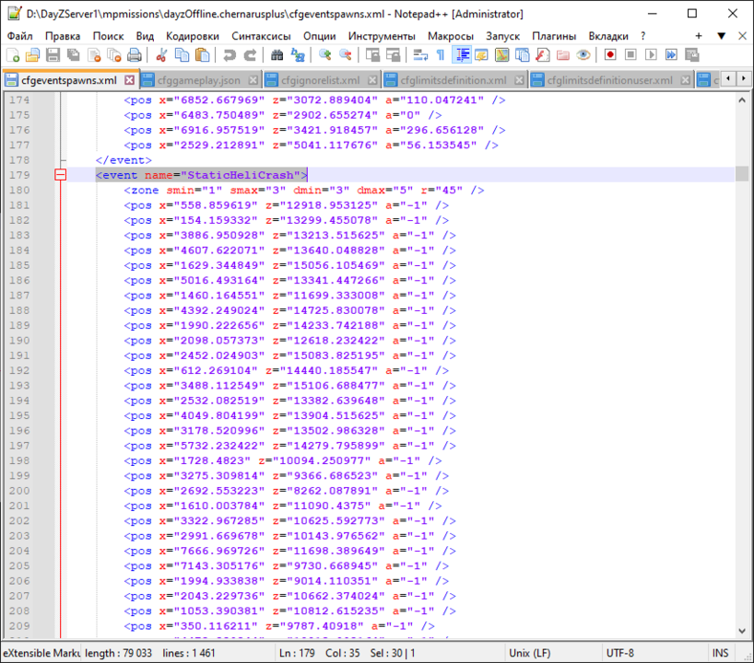Image resolution: width=754 pixels, height=663 pixels.
Task: Start macro recording with red dot
Action: [610, 55]
